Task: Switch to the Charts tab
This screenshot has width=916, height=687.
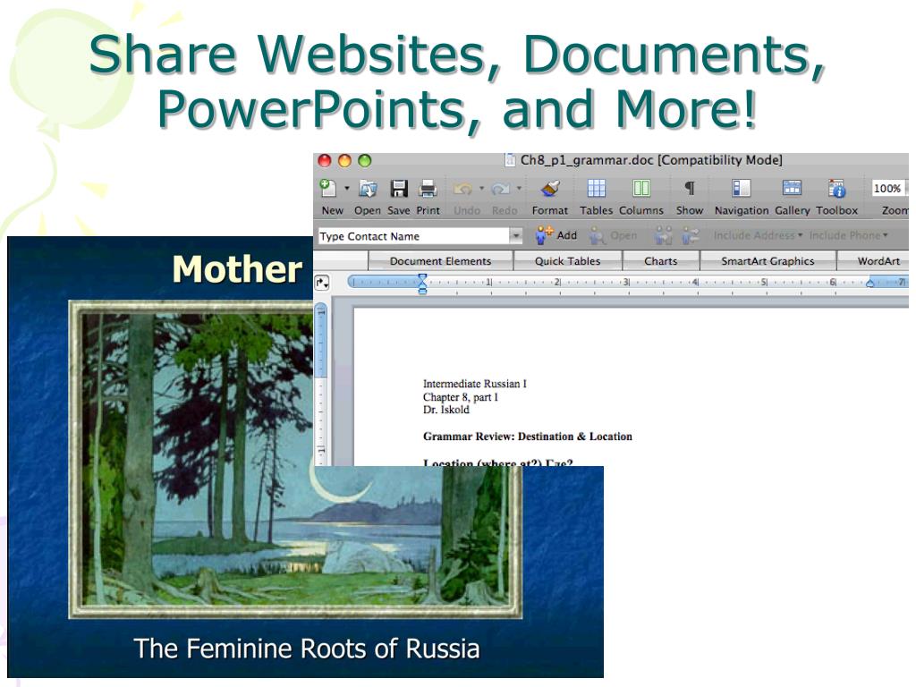Action: (661, 261)
